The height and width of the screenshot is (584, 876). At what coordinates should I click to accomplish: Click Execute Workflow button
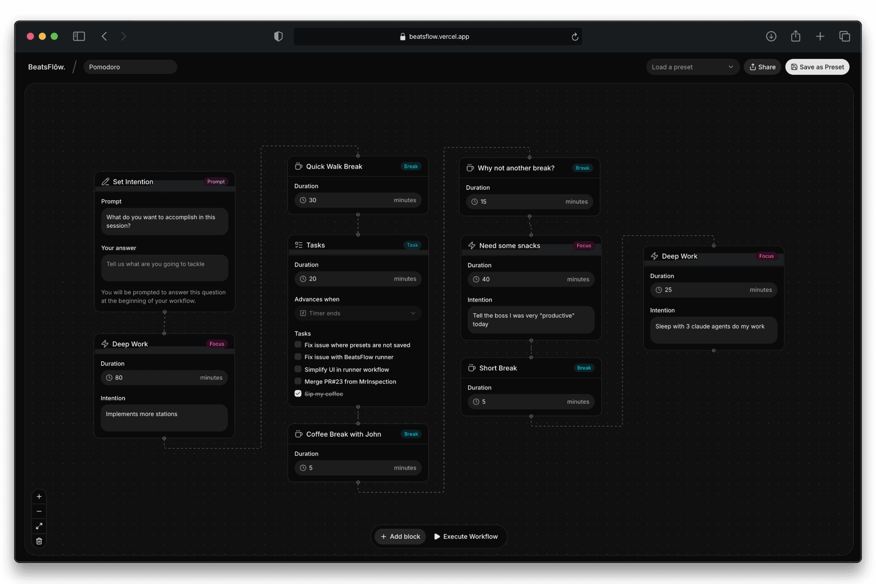click(466, 537)
